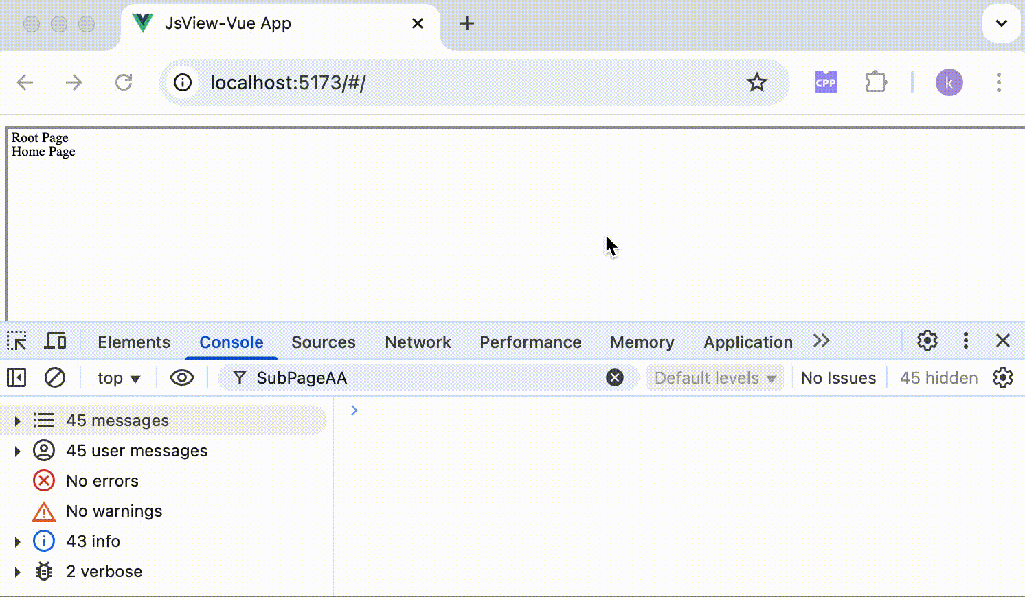Screen dimensions: 1025x597
Task: Toggle the console sidebar panel
Action: pyautogui.click(x=16, y=377)
